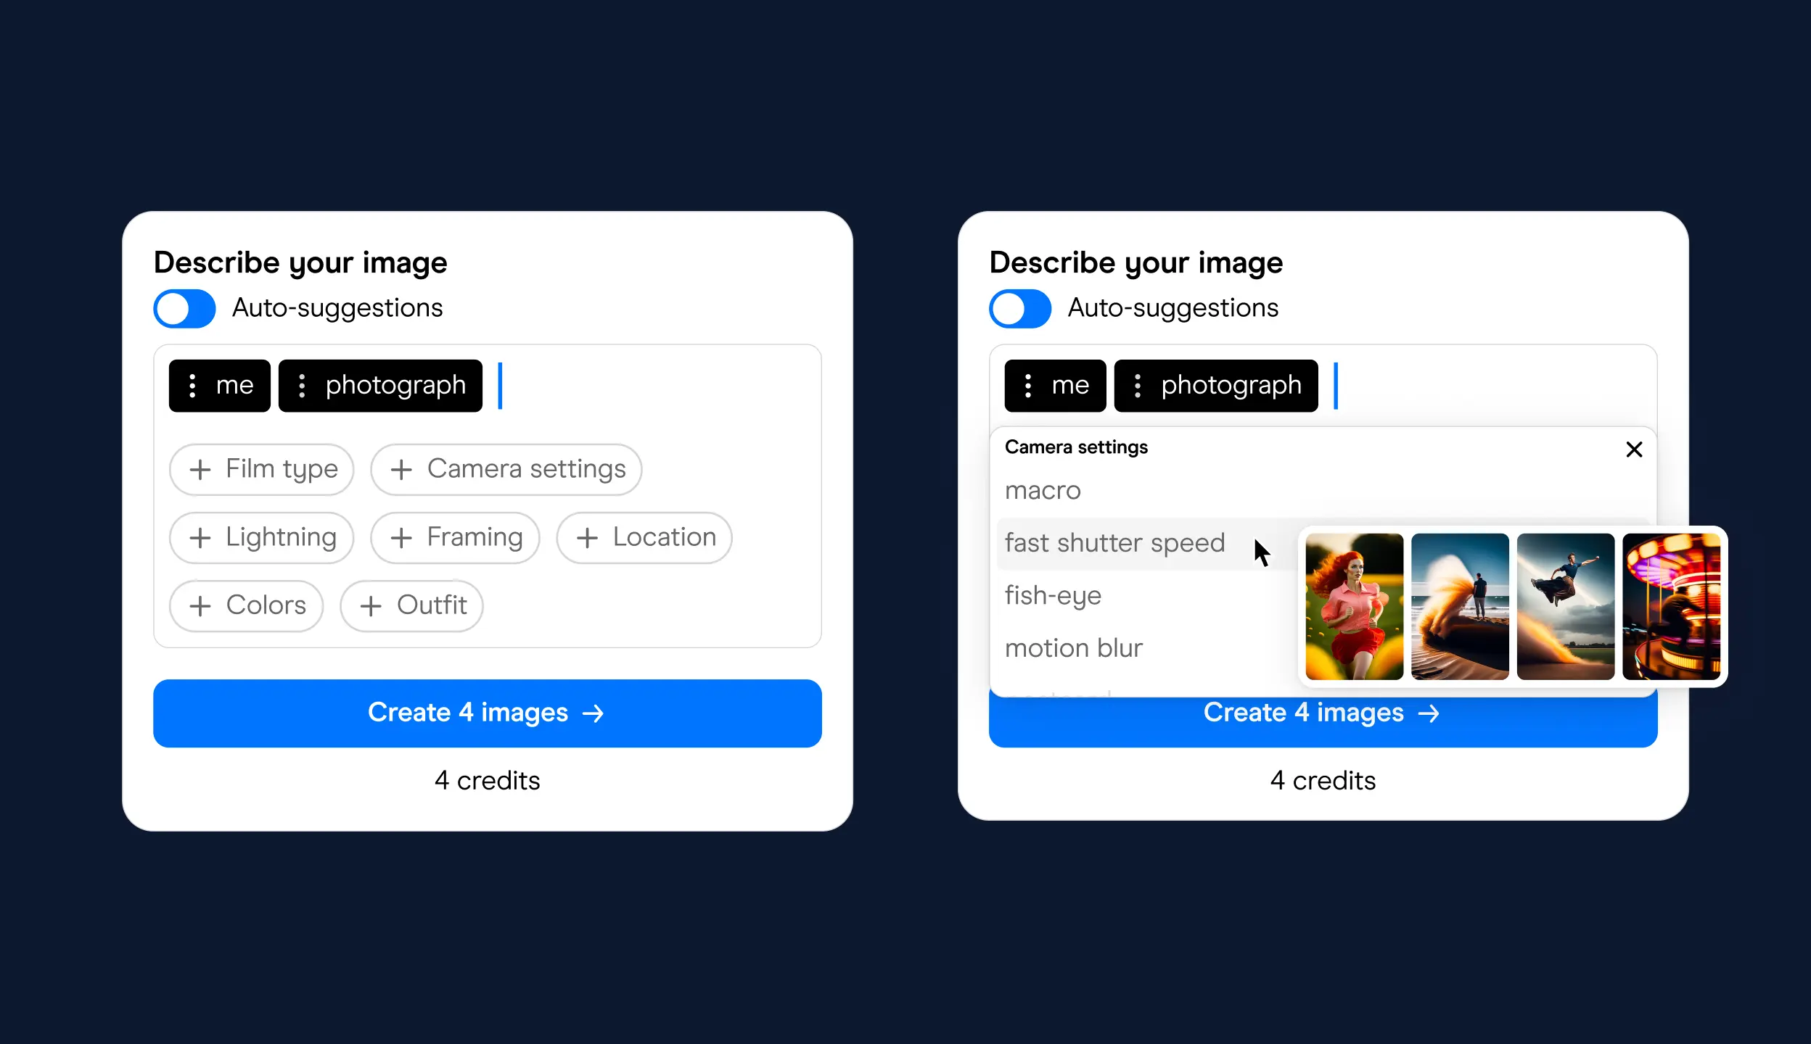1811x1044 pixels.
Task: Select 'fast shutter speed' from suggestions
Action: point(1114,542)
